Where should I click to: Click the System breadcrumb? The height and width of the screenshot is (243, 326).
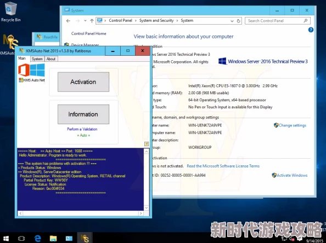(187, 21)
